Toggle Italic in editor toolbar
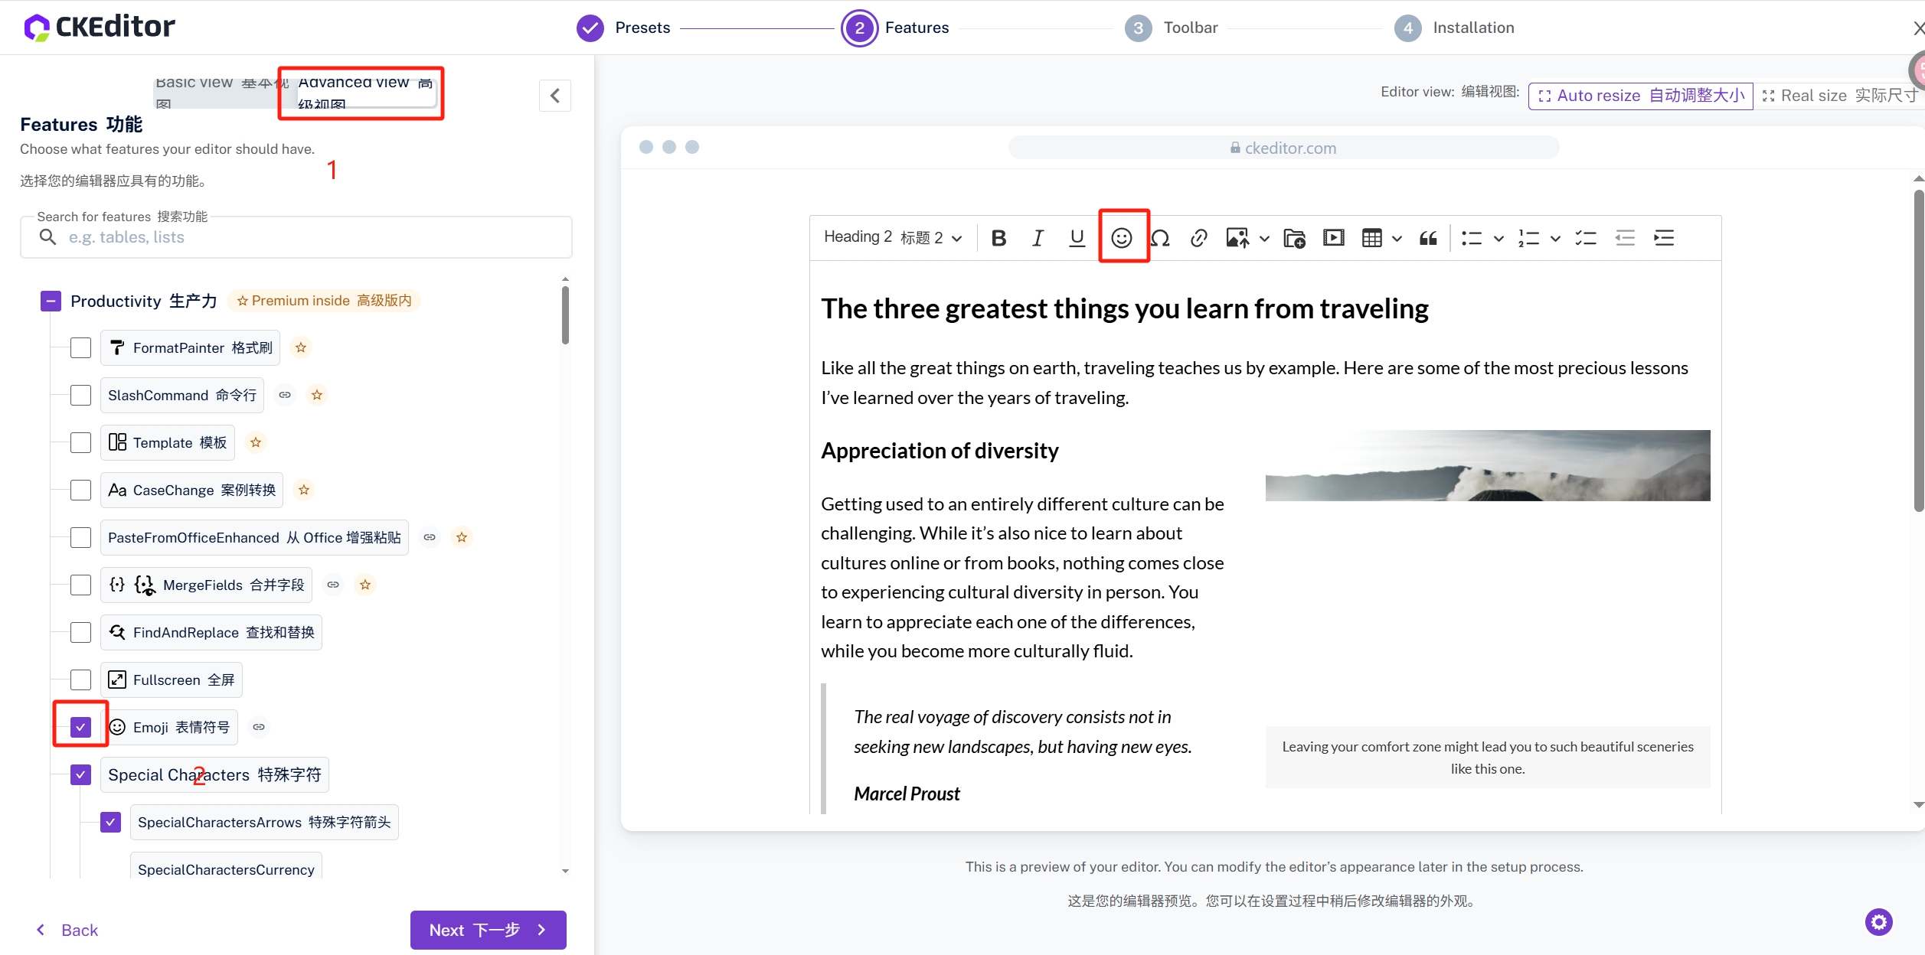 tap(1038, 238)
